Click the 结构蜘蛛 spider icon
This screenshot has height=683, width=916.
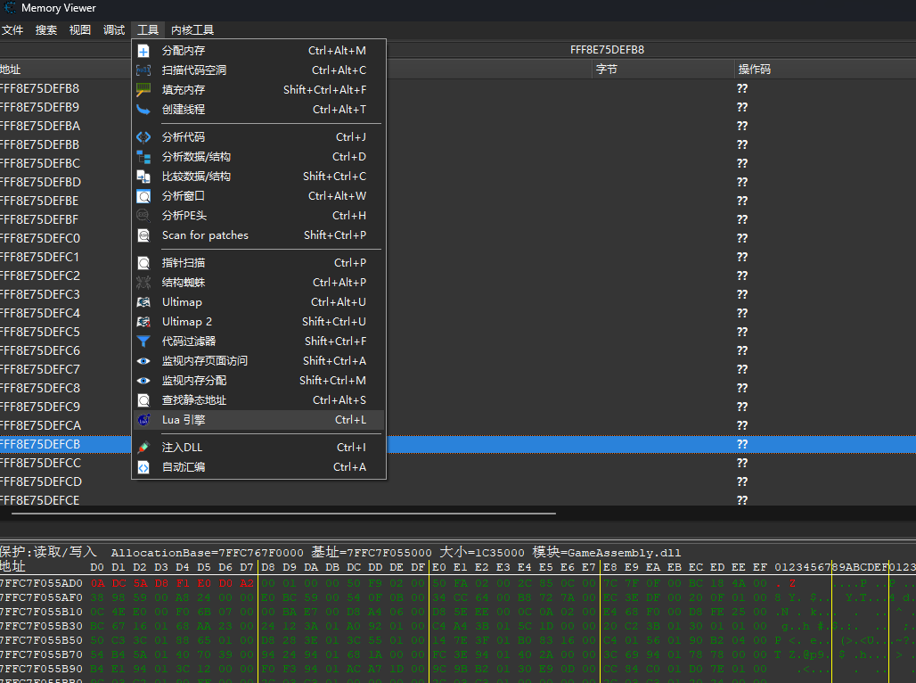(x=143, y=283)
